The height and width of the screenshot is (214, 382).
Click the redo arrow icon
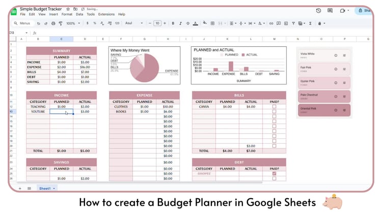click(46, 23)
